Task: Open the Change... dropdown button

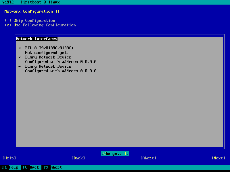Action: coord(115,153)
